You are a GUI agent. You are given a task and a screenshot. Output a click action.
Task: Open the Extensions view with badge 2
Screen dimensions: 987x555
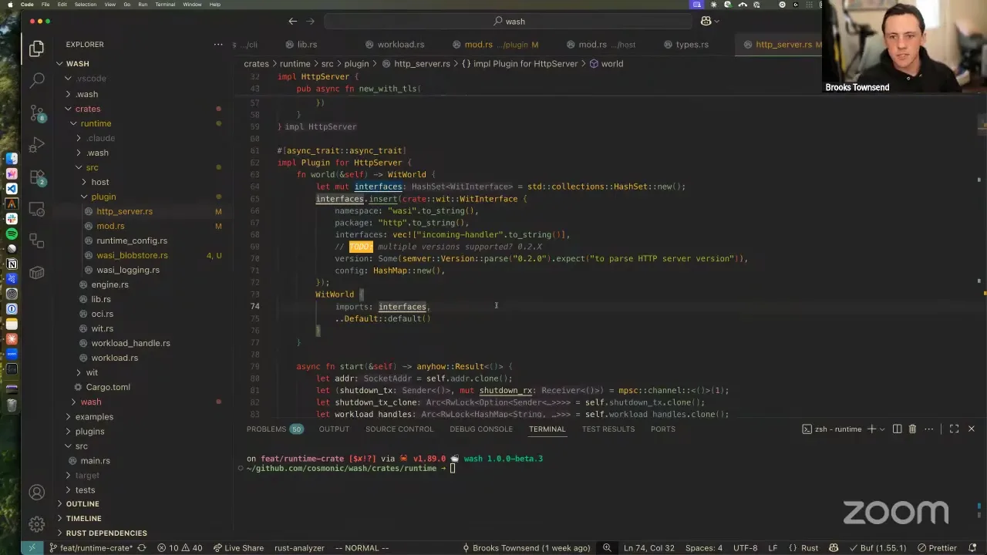36,177
